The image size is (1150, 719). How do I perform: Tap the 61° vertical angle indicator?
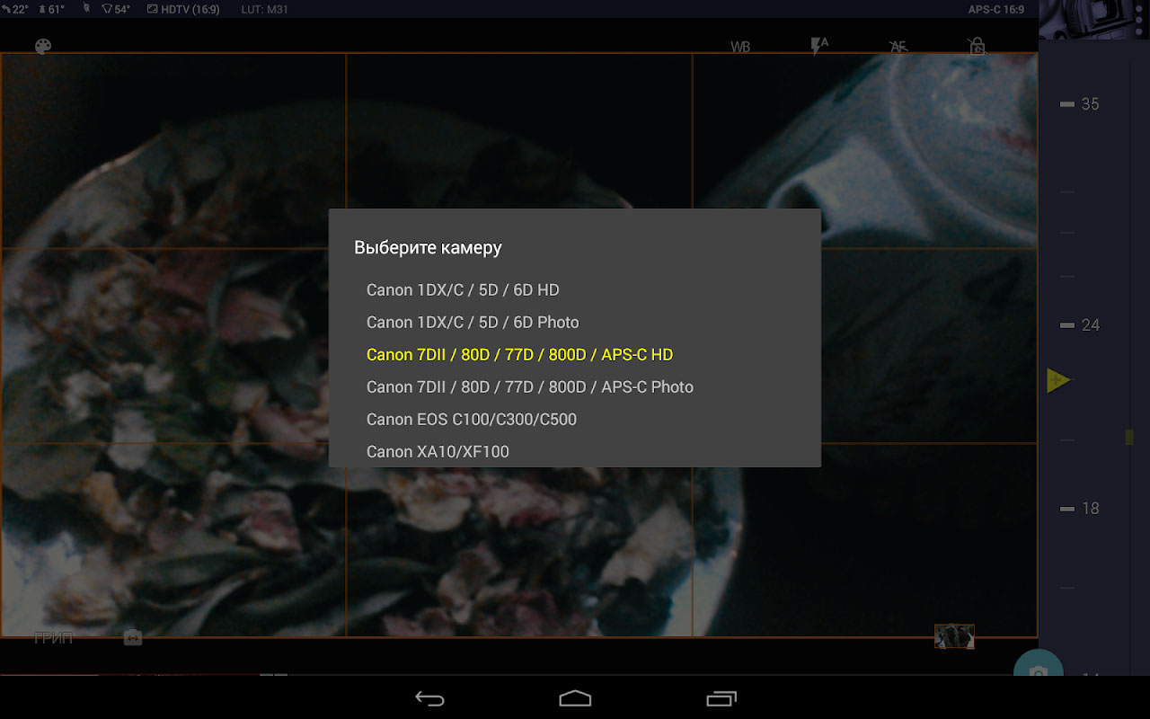coord(51,10)
